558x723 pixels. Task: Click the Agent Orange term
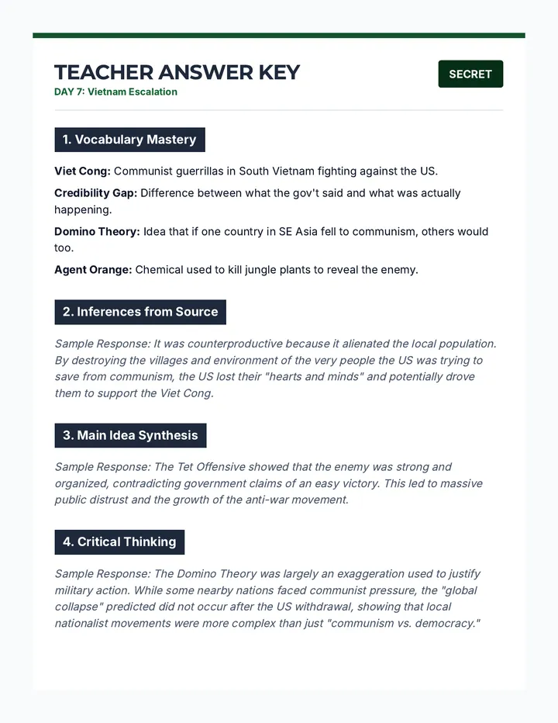[93, 270]
